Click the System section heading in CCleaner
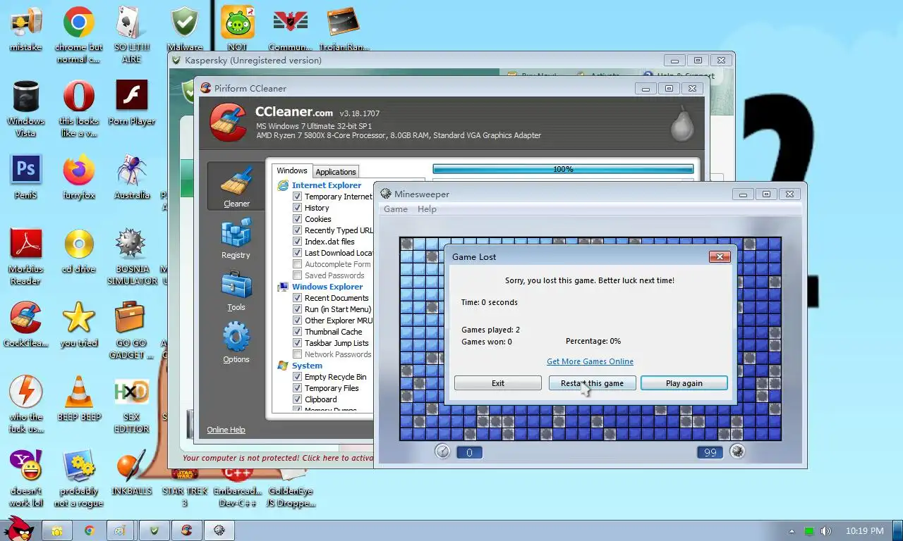 click(307, 366)
